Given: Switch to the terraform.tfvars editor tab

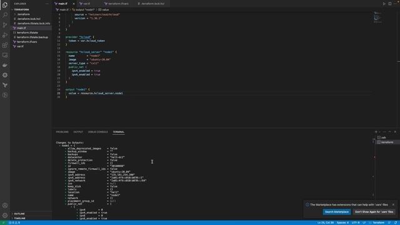Looking at the screenshot, I should pos(118,4).
